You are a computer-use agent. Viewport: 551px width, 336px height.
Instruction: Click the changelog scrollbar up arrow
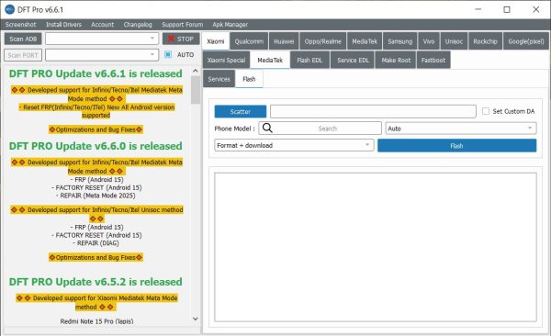coord(196,71)
